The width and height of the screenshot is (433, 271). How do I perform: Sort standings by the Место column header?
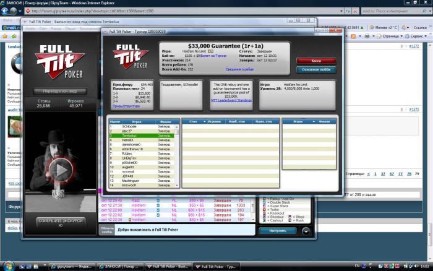[x=115, y=121]
